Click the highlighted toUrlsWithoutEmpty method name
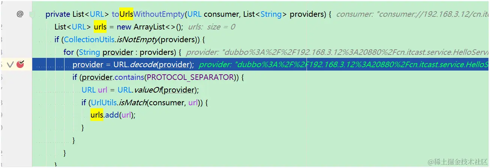 point(148,14)
